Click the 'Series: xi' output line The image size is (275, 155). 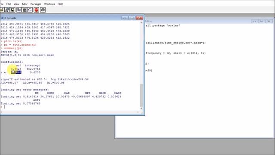[9, 52]
